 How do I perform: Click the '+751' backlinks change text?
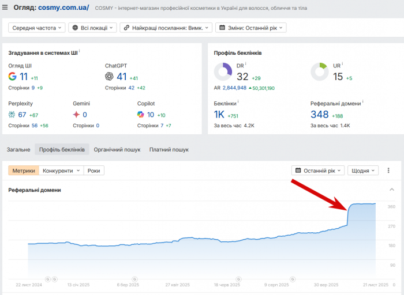233,116
